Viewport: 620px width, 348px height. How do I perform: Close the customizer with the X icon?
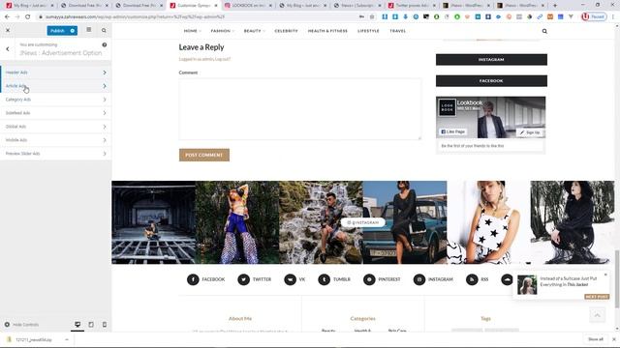point(8,30)
